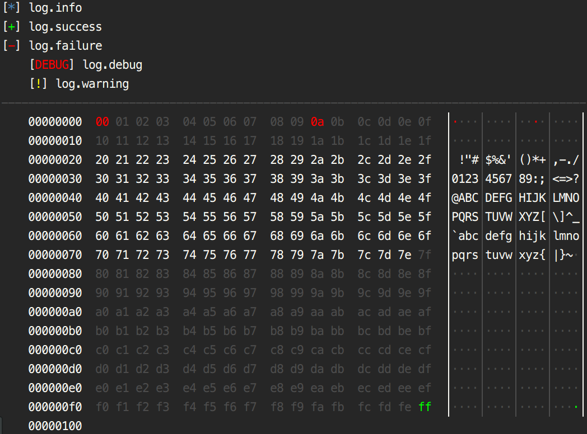This screenshot has height=434, width=587.
Task: Select byte 20 in row 00000020
Action: tap(102, 159)
